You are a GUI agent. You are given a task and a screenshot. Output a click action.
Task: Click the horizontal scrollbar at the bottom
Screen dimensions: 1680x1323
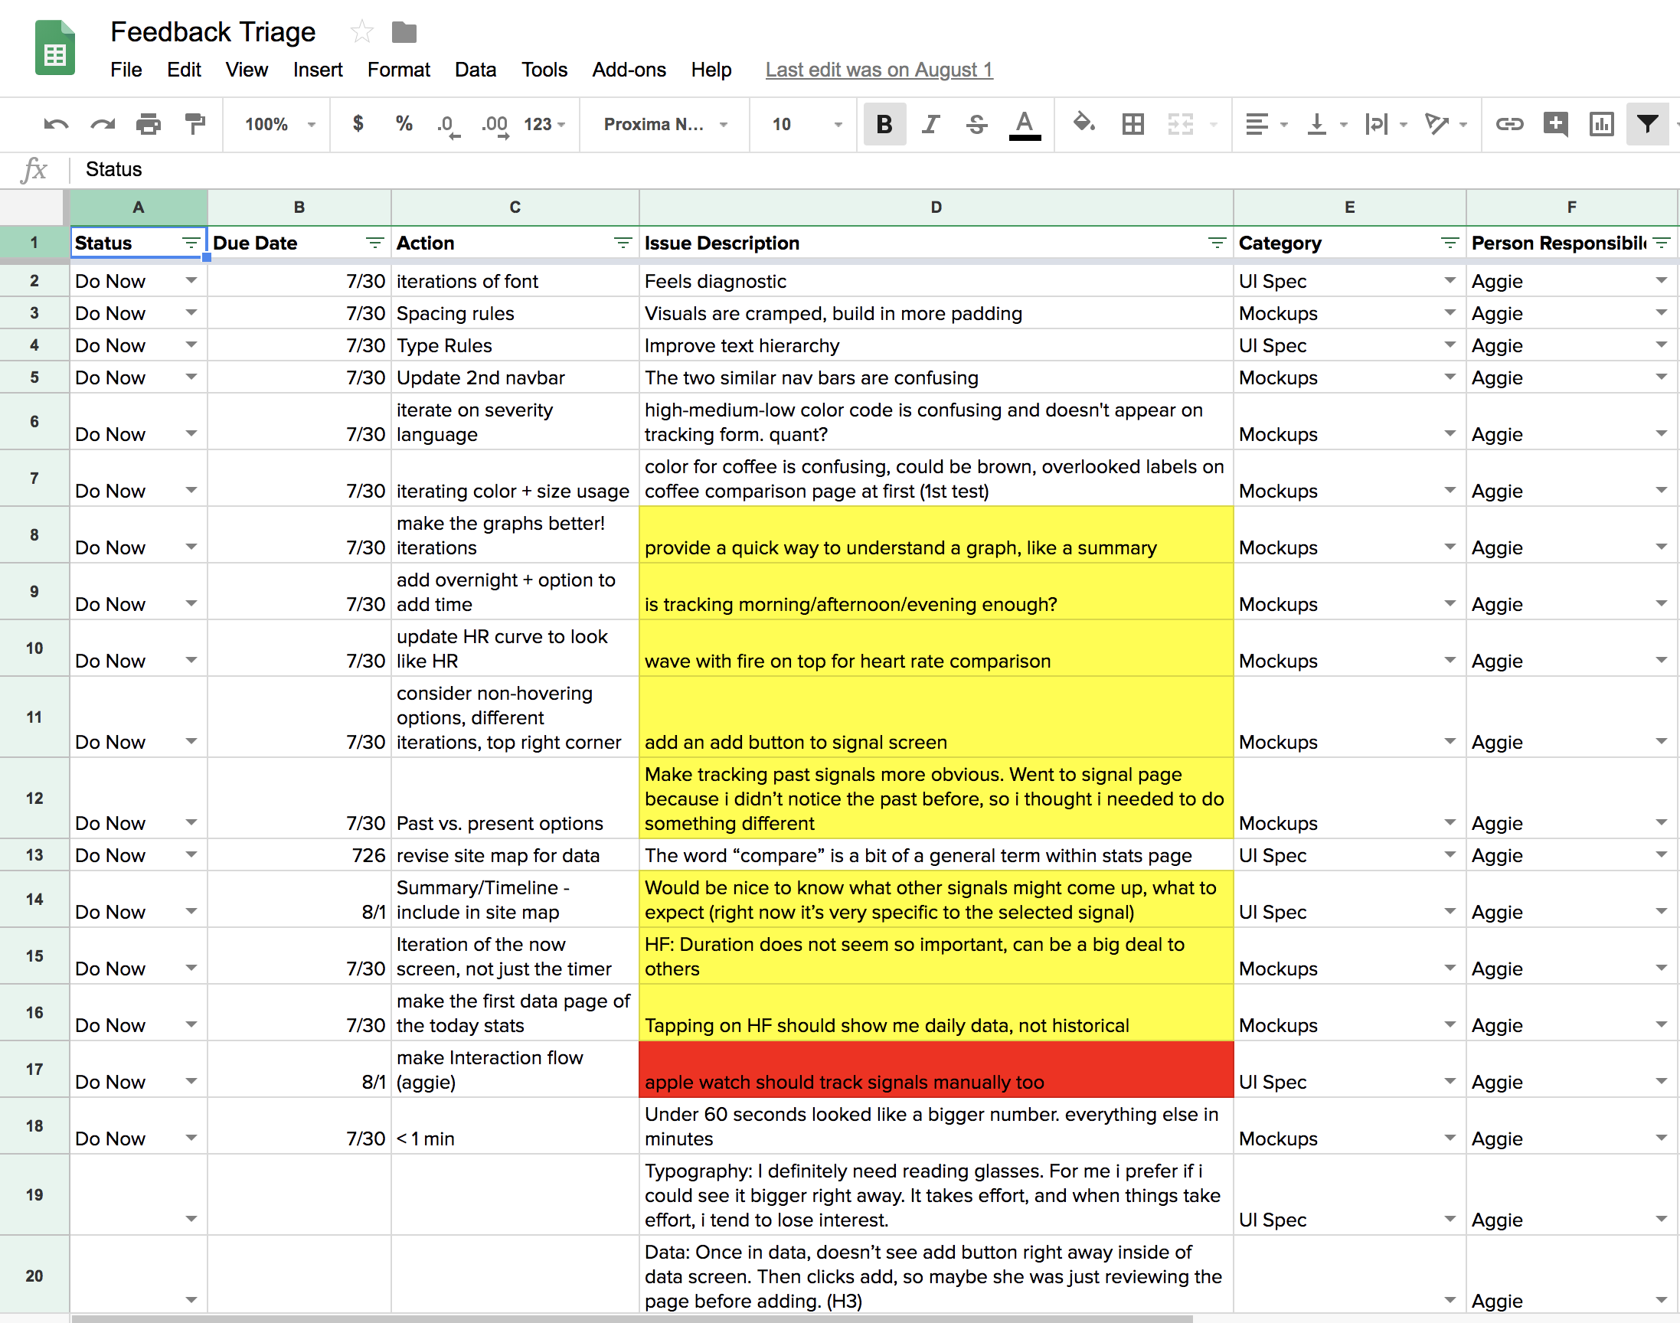tap(632, 1318)
